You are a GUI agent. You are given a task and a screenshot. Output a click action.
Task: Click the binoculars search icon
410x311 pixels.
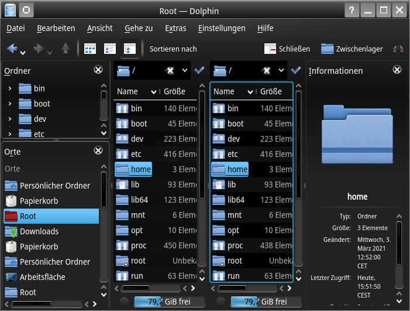pyautogui.click(x=398, y=49)
